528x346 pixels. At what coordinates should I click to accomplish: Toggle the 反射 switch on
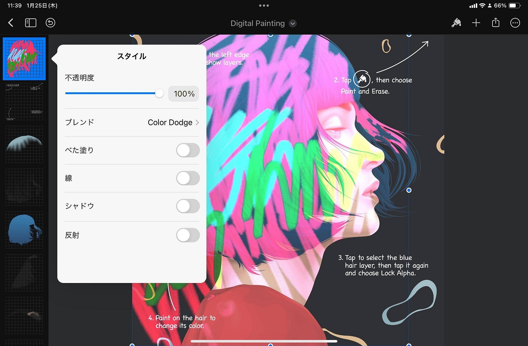[188, 235]
